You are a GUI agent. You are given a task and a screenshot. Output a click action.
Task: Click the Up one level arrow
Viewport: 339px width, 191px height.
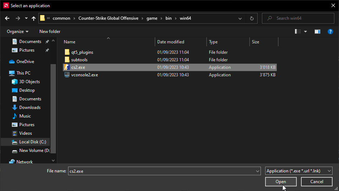[34, 18]
